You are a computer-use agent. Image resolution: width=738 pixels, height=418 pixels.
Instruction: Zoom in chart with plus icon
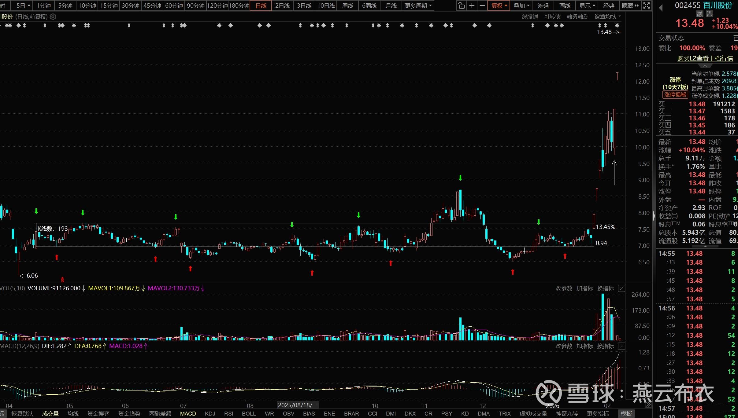coord(472,5)
